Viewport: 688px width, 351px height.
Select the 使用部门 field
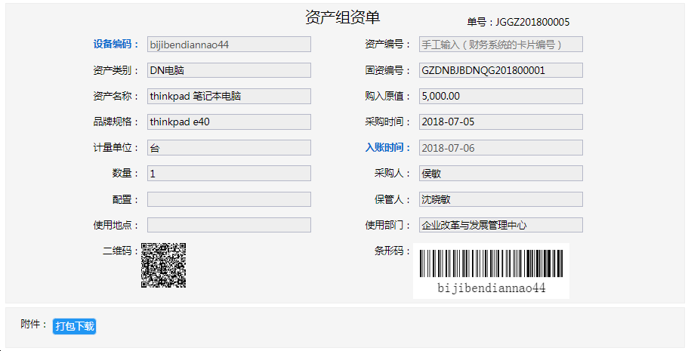(501, 225)
